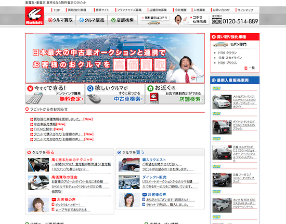
Task: Click the yen icon beside 今すぐできる!
Action: [x=30, y=88]
